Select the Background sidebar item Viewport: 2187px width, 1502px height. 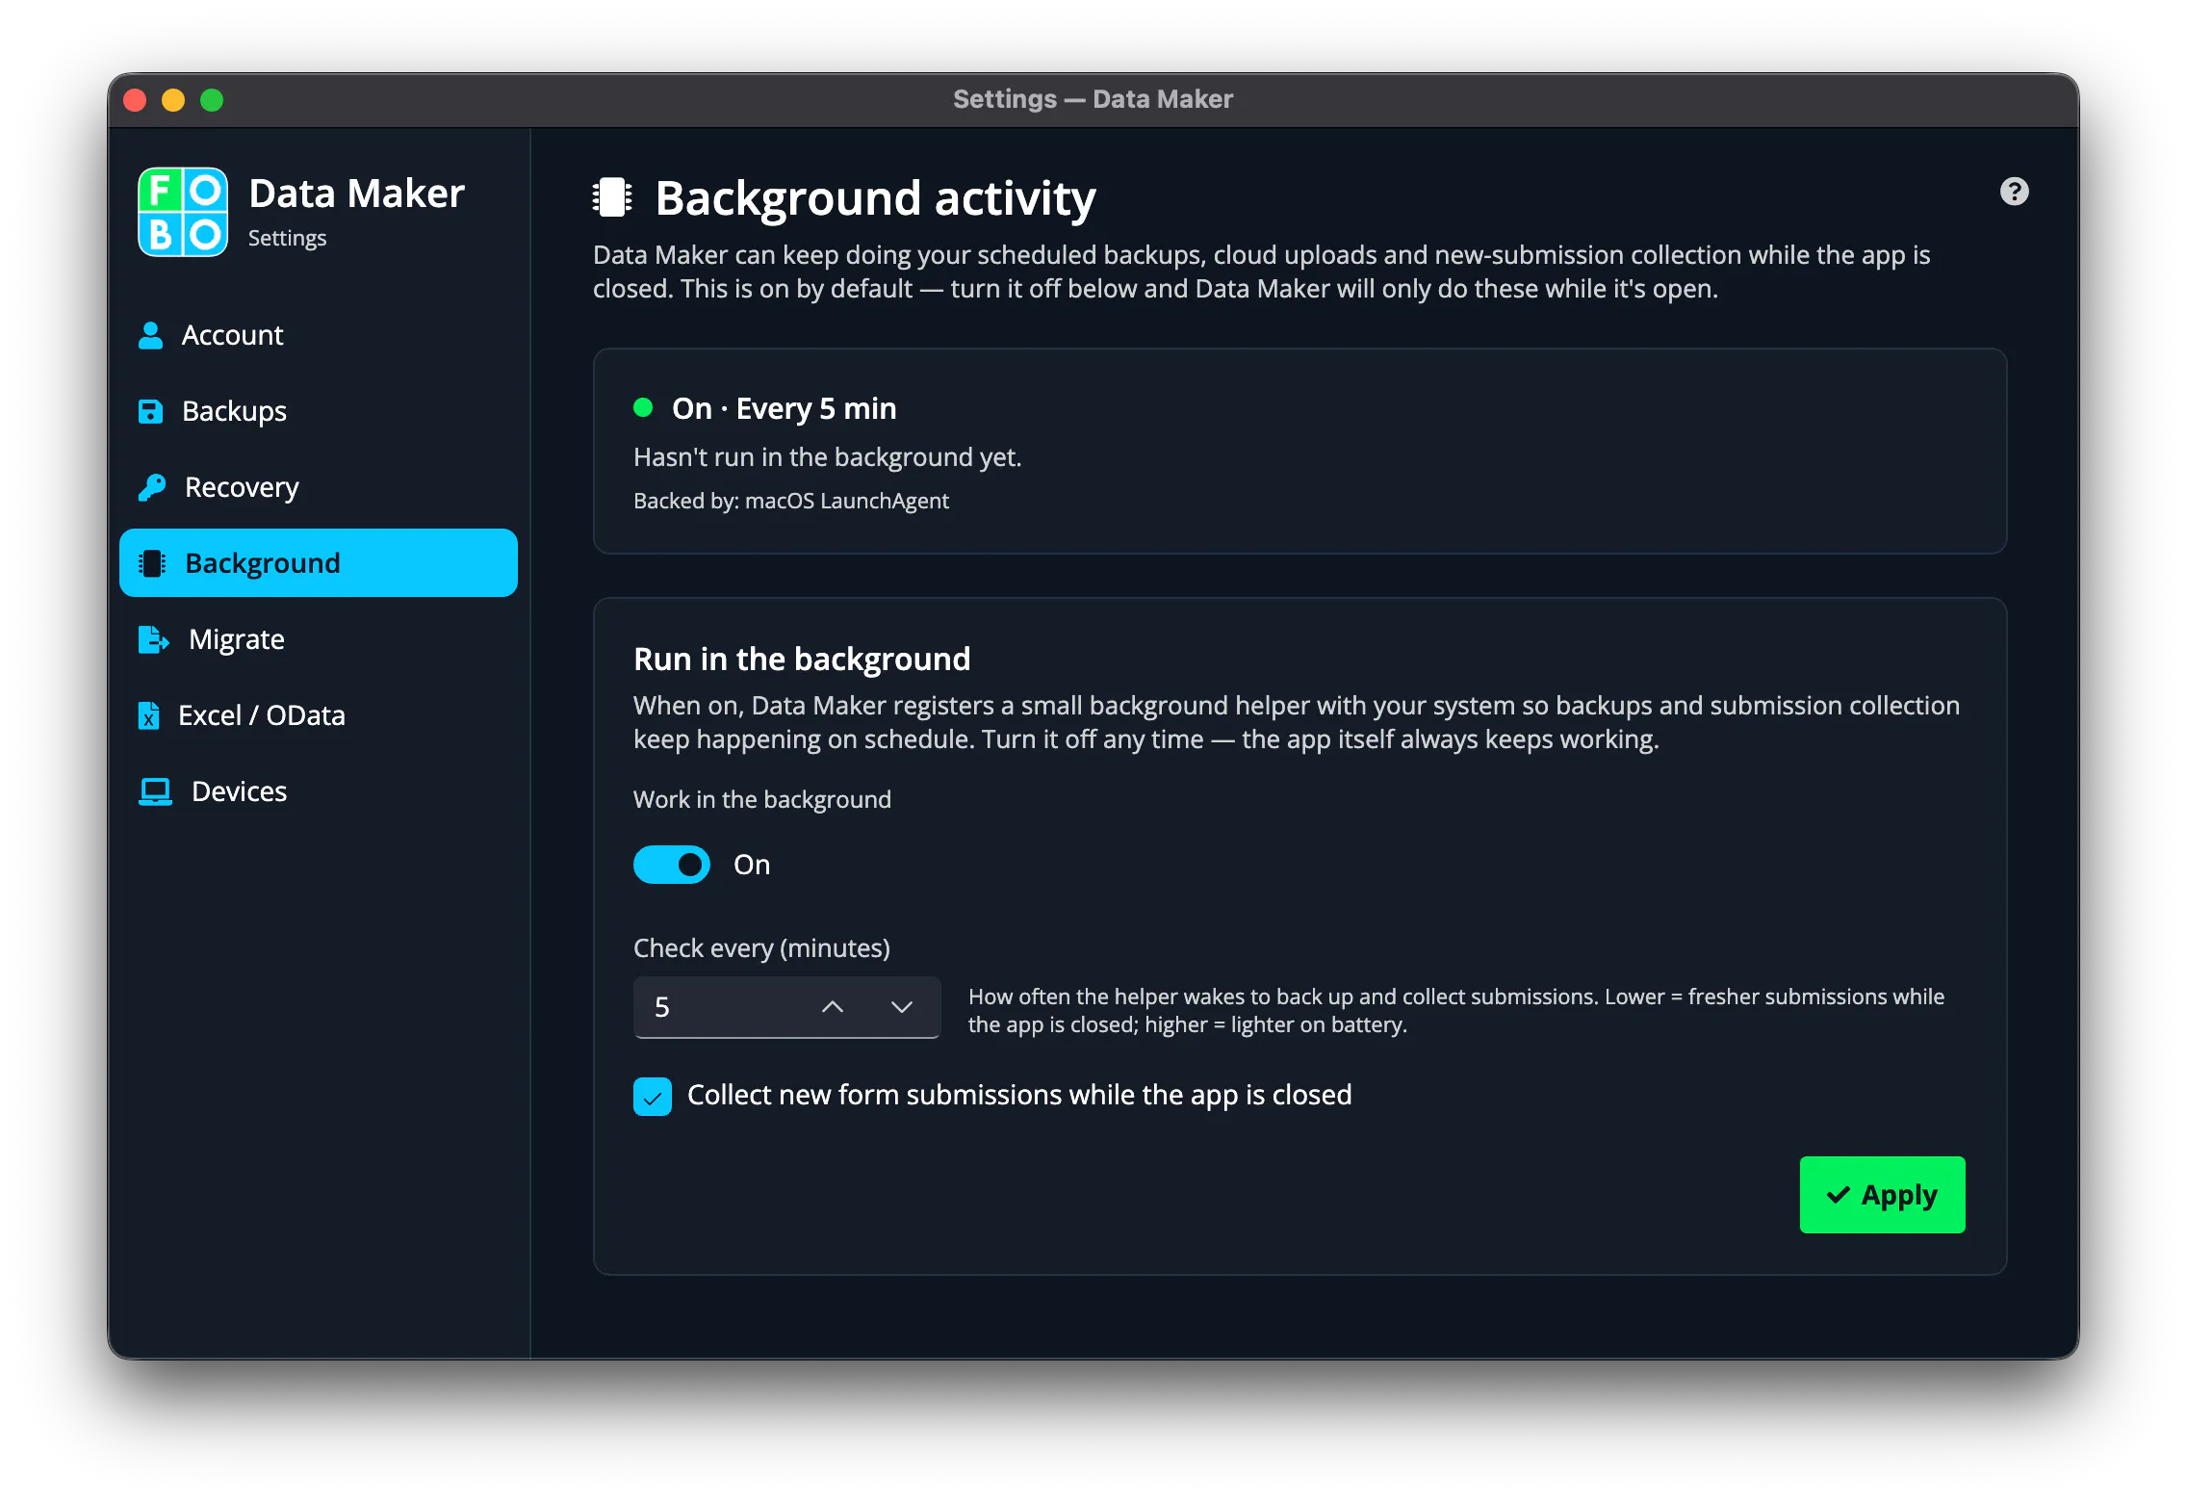pos(319,563)
